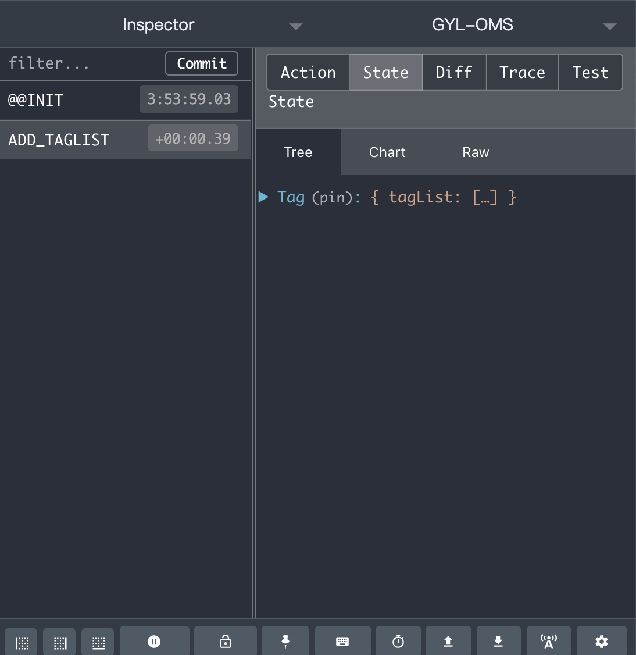
Task: Show the slider using timer icon
Action: 398,641
